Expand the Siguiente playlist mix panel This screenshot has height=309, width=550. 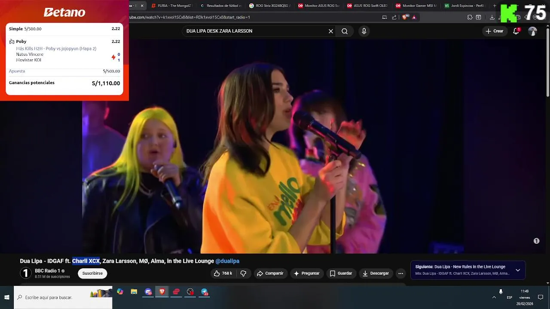tap(518, 270)
